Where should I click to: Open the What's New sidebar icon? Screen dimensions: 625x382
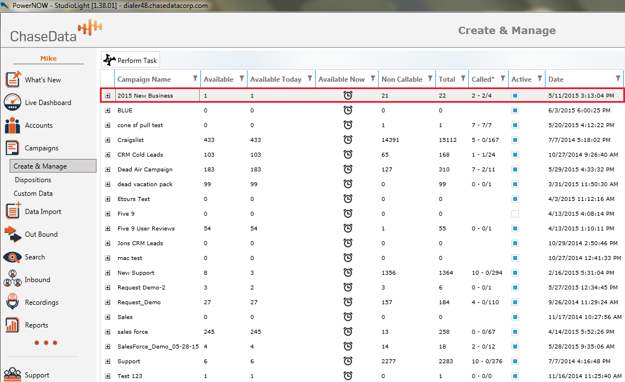[x=12, y=80]
